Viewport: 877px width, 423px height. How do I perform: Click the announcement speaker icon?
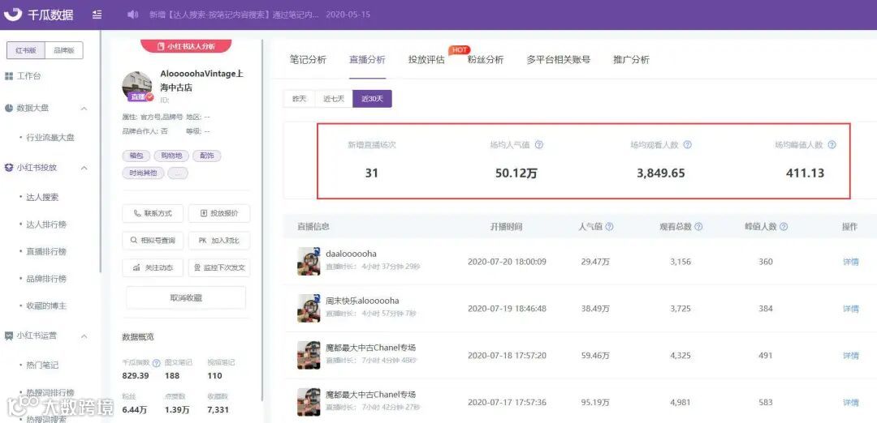coord(132,15)
